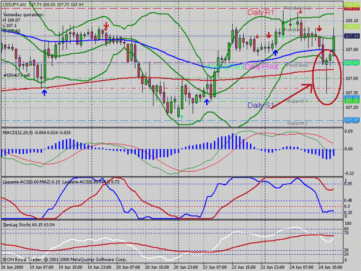Click 0.09 on the MACD scale
Viewport: 361px width, 271px height.
point(348,131)
